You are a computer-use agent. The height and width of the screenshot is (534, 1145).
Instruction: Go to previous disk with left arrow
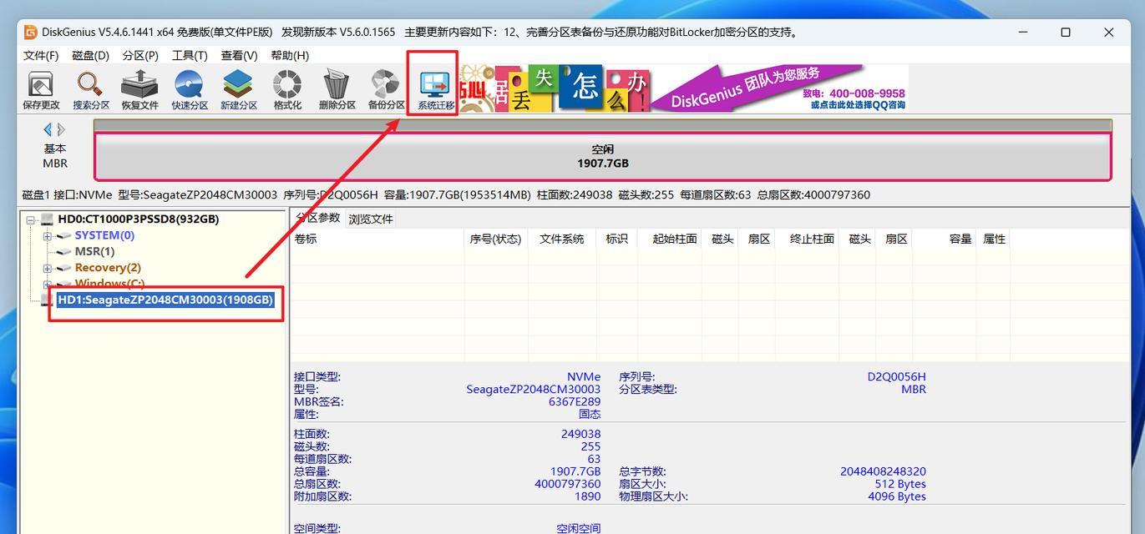(48, 129)
